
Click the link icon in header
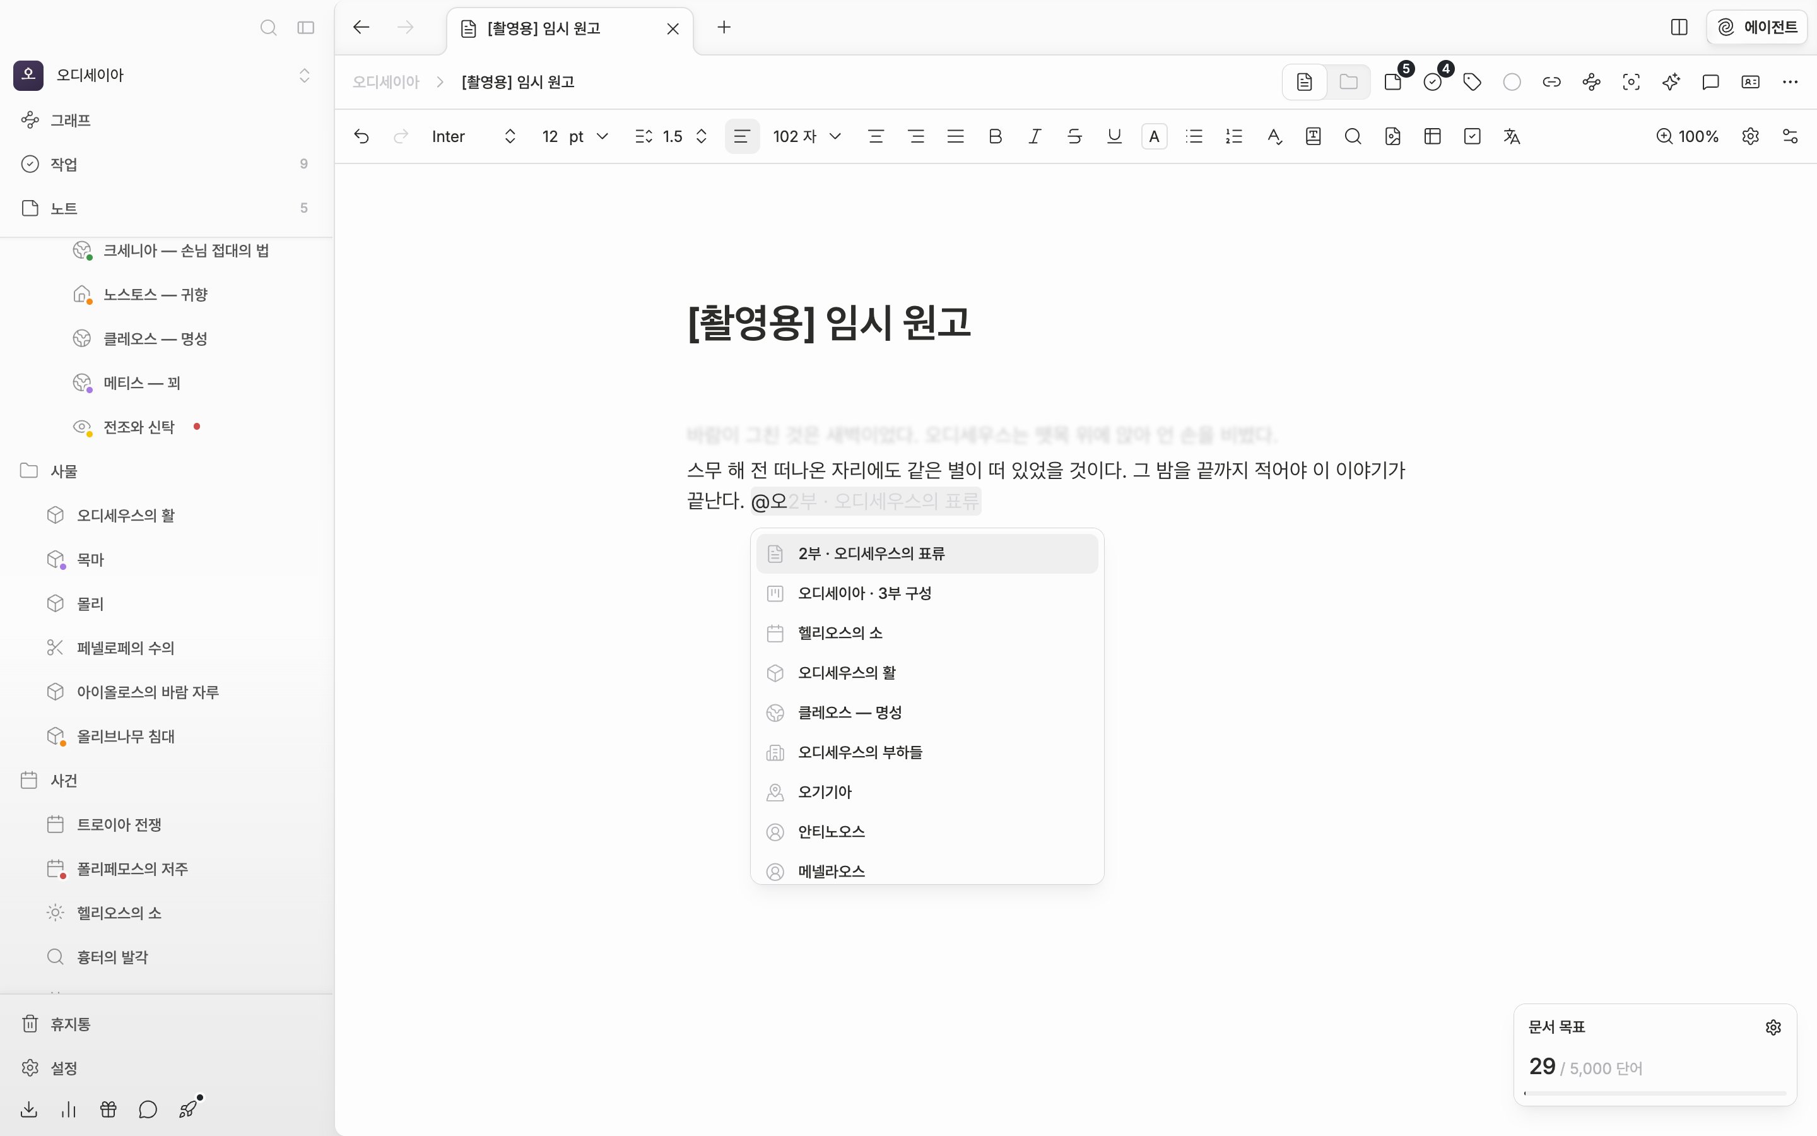pyautogui.click(x=1552, y=82)
